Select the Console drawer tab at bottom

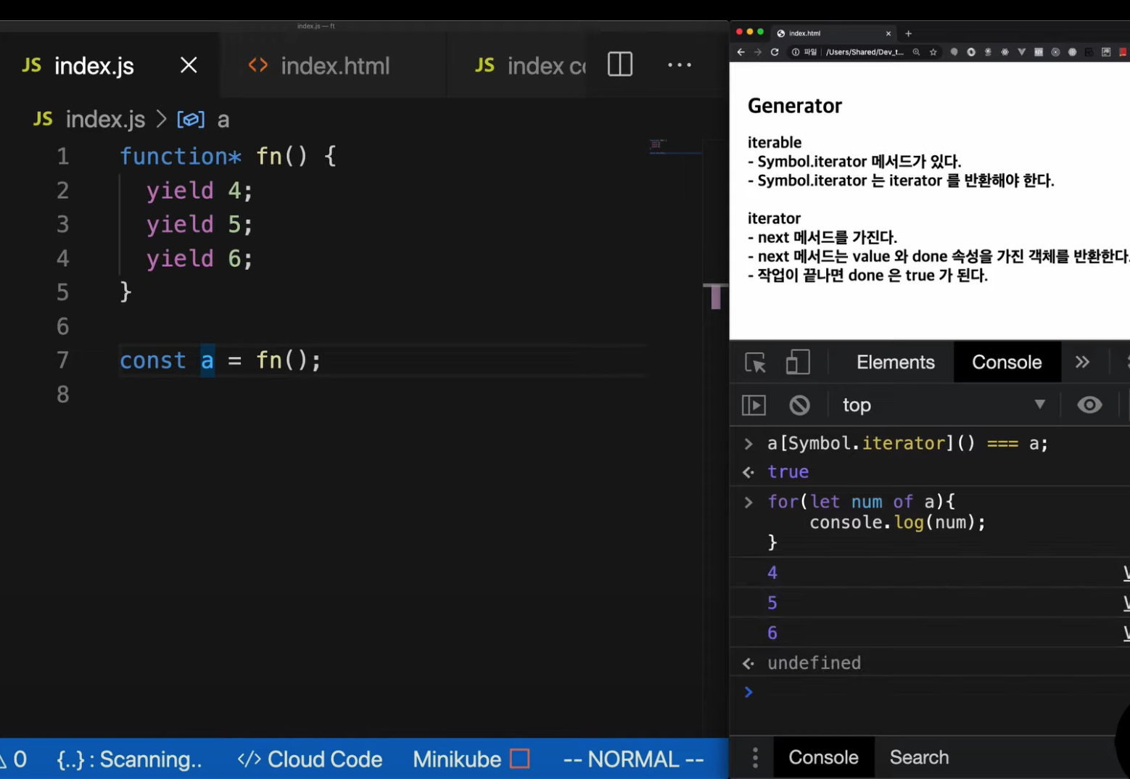(x=823, y=757)
